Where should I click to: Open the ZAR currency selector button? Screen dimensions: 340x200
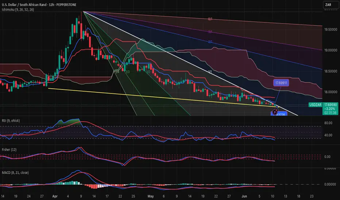tap(331, 5)
